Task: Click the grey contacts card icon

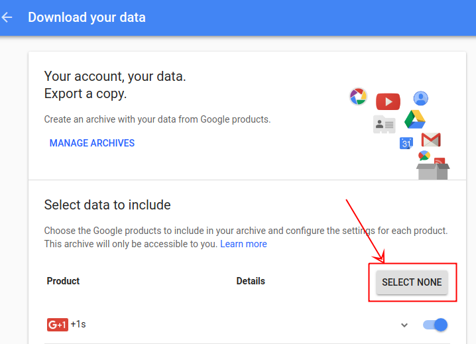Action: tap(384, 124)
